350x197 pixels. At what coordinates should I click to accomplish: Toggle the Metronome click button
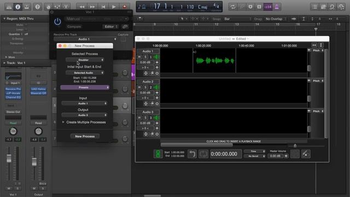tap(277, 7)
